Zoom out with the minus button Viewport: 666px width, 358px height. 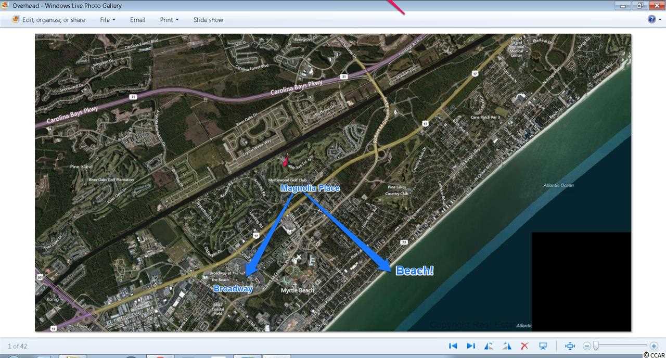[x=586, y=346]
